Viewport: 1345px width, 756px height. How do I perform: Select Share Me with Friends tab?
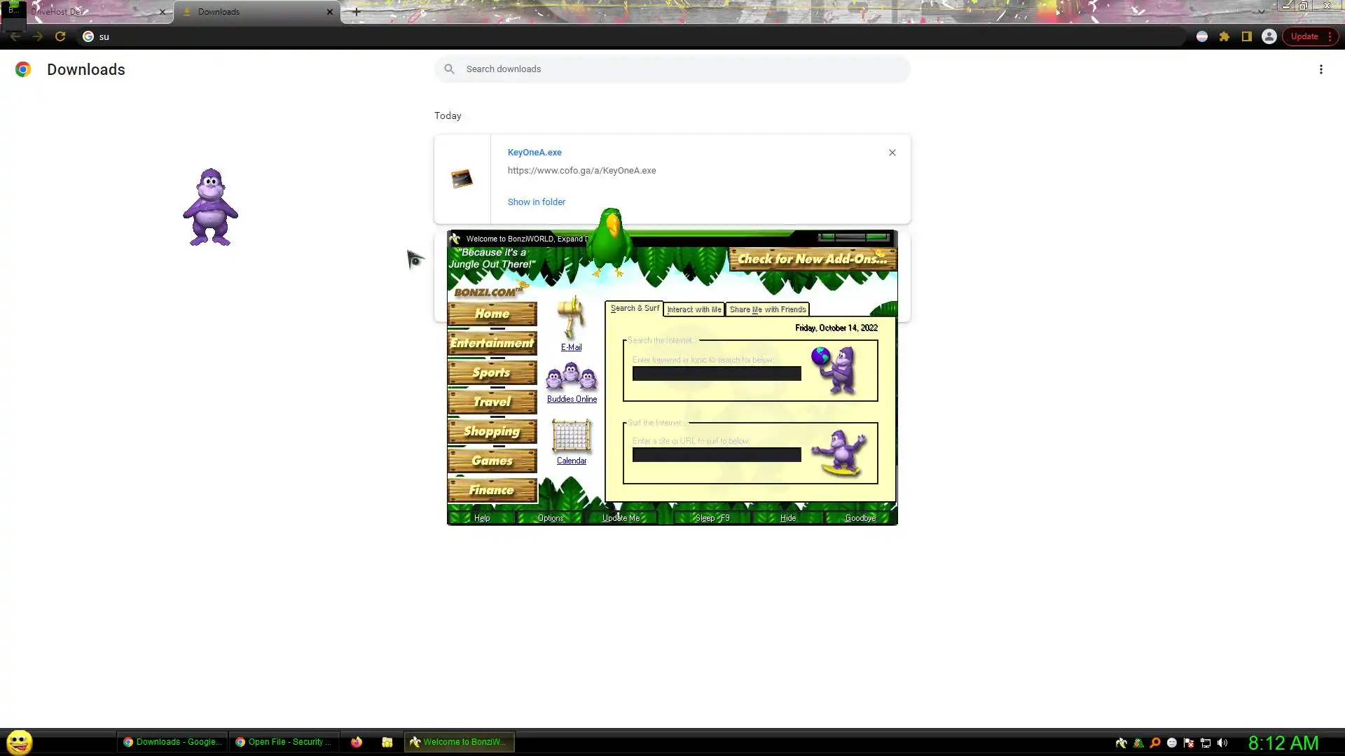(767, 309)
